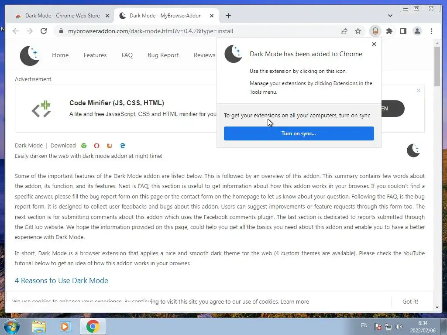Click the Code Minifier ad icon
Image resolution: width=447 pixels, height=335 pixels.
pos(41,109)
